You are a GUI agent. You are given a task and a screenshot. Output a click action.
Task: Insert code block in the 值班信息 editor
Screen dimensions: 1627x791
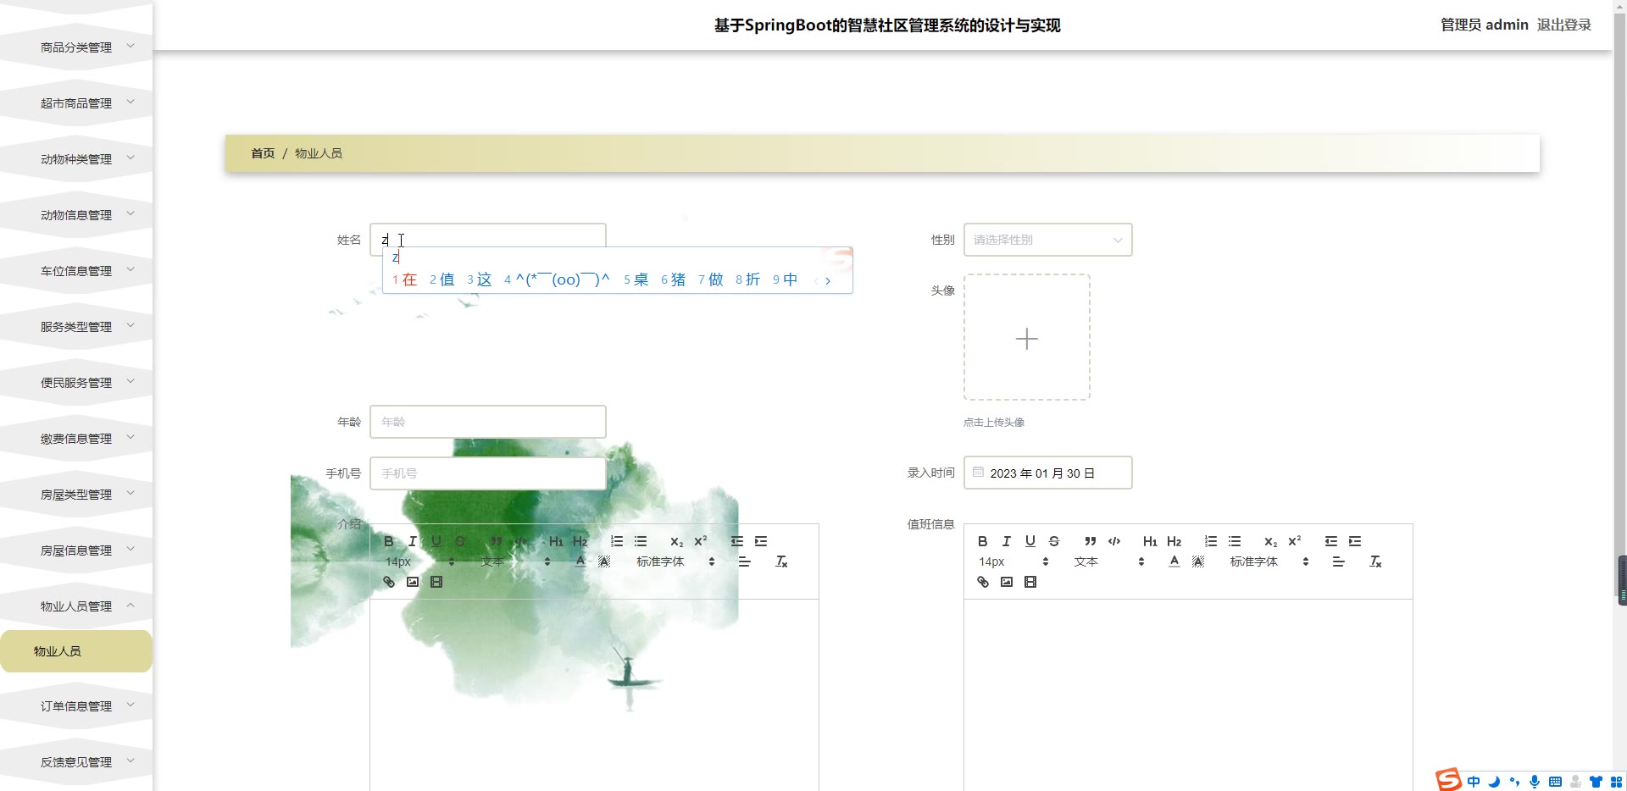click(1114, 541)
